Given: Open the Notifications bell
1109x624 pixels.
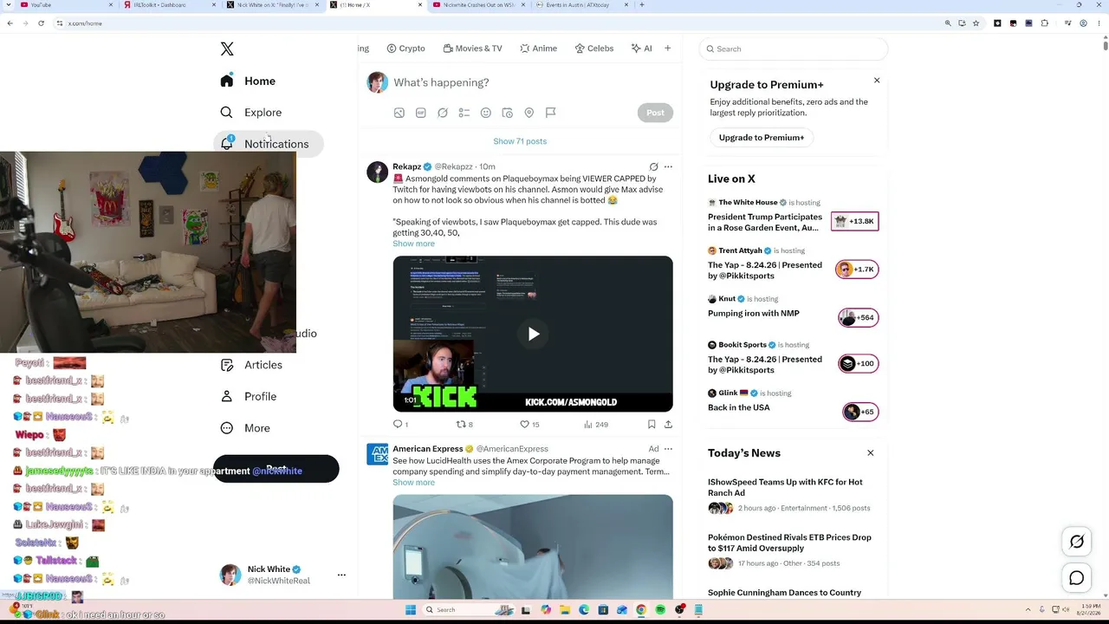Looking at the screenshot, I should coord(227,144).
